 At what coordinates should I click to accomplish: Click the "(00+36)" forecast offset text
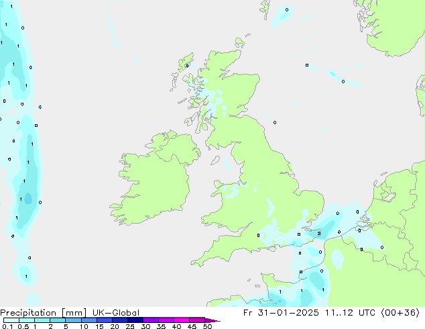(400, 313)
